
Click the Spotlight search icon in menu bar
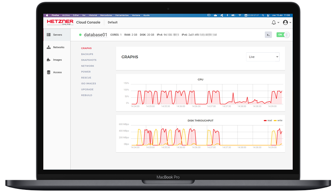(x=263, y=15)
